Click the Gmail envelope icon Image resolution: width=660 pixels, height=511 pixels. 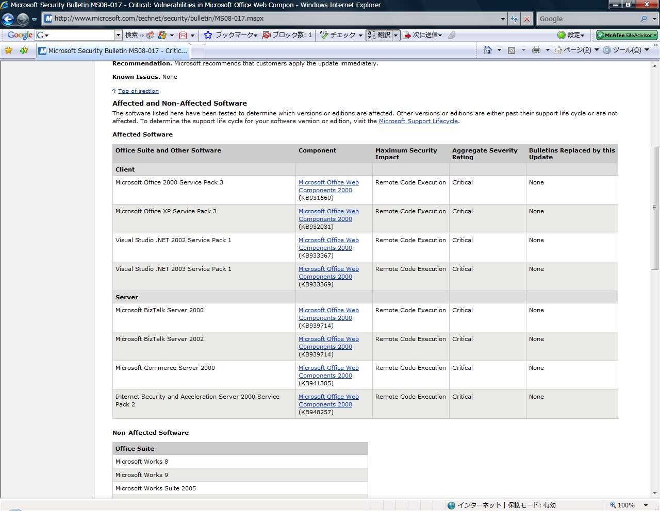point(183,35)
